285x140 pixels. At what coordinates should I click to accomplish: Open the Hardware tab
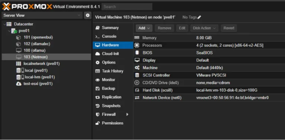pos(113,45)
